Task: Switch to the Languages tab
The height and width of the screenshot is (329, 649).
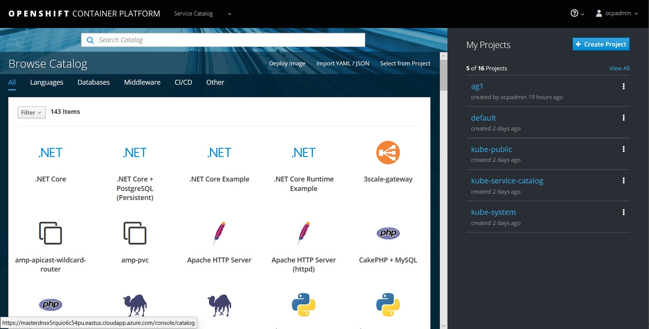Action: point(47,82)
